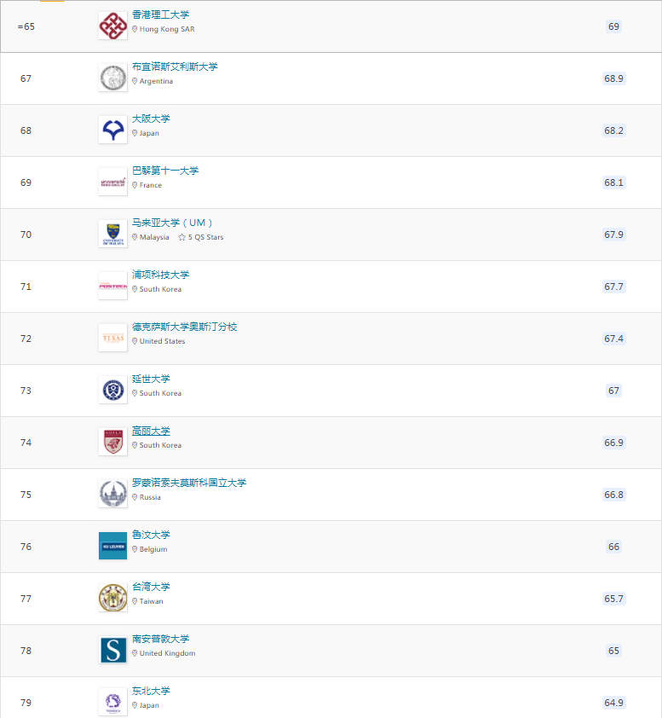
Task: Open the 东北大学 link
Action: (151, 691)
